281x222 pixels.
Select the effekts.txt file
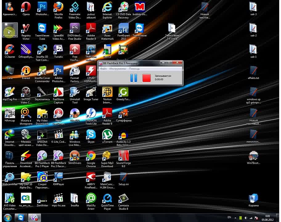[253, 72]
